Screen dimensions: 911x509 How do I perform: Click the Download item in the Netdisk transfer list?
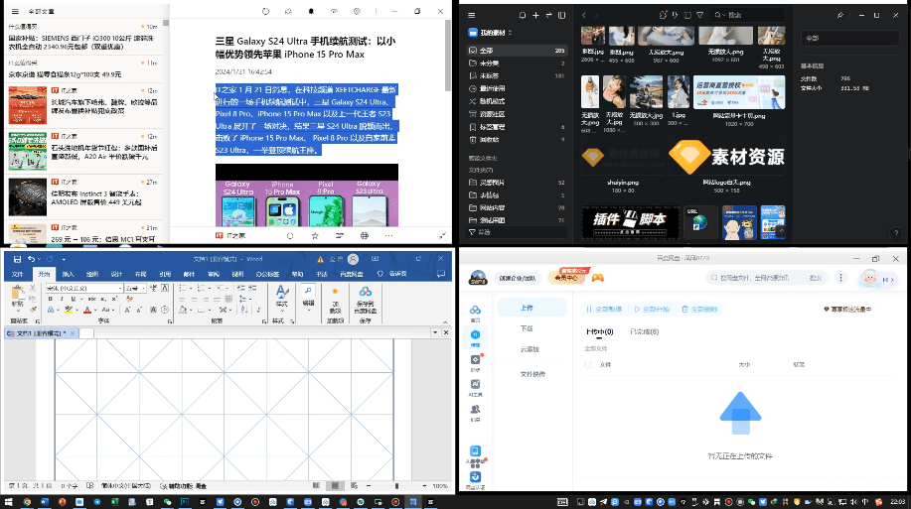[x=527, y=328]
